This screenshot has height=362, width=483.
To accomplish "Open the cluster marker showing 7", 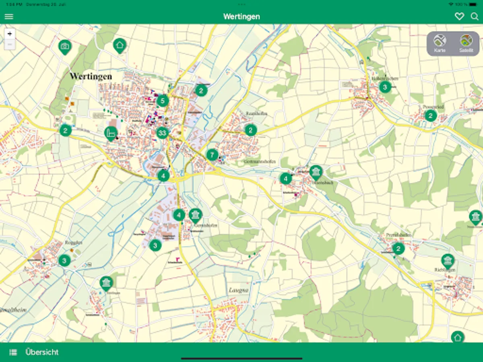I will coord(212,154).
